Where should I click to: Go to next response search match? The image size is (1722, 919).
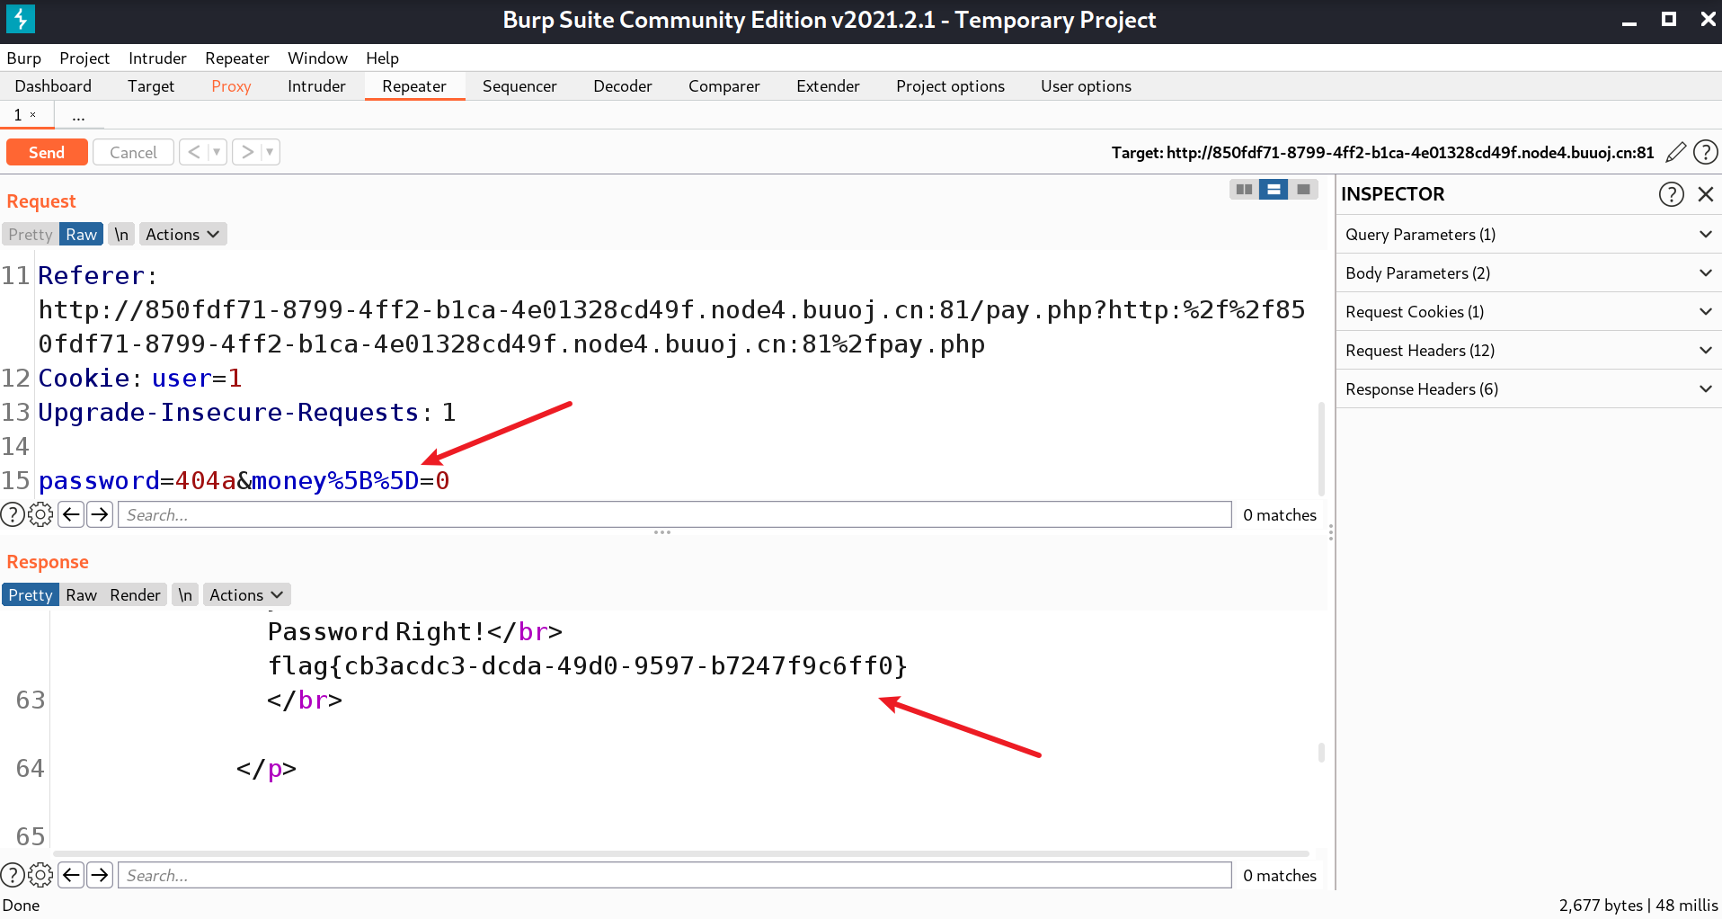100,875
